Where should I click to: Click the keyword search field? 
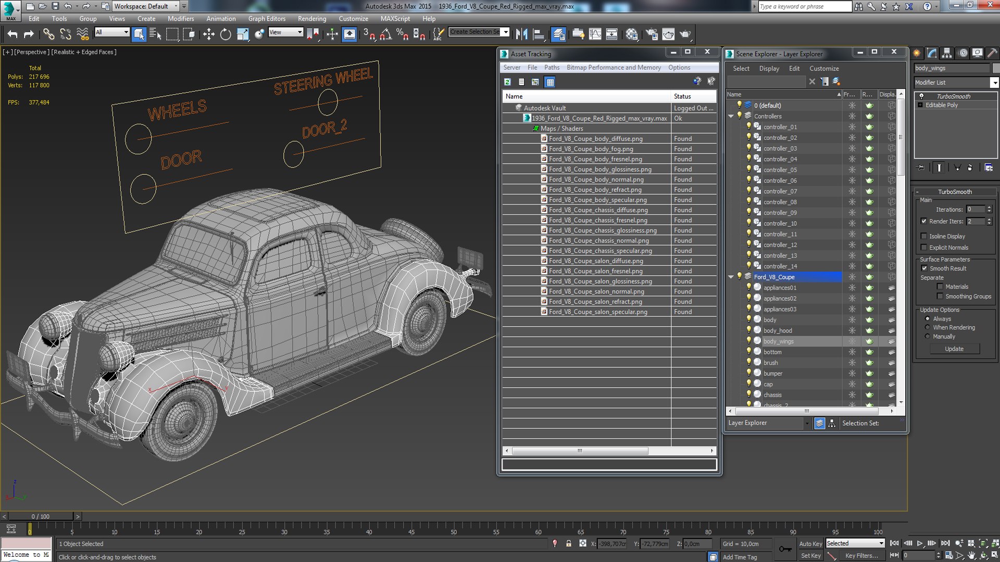click(805, 6)
